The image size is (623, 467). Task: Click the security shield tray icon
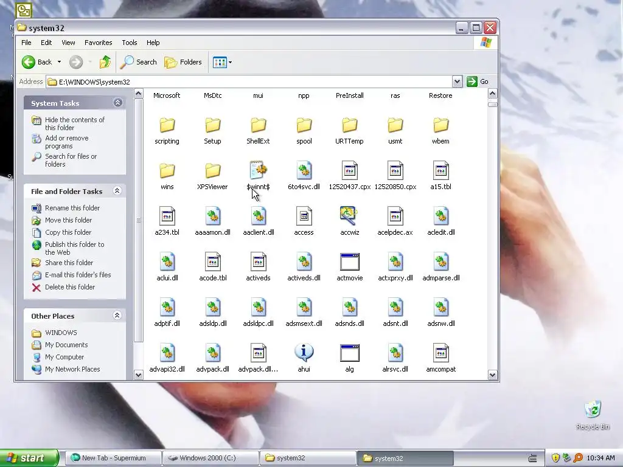click(x=555, y=458)
